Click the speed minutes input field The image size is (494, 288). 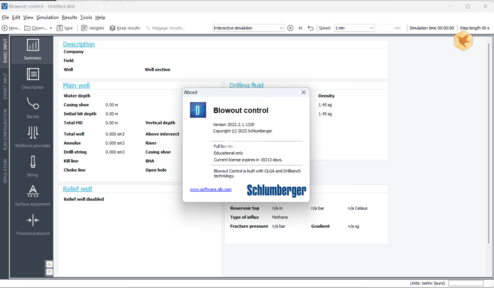tap(384, 28)
